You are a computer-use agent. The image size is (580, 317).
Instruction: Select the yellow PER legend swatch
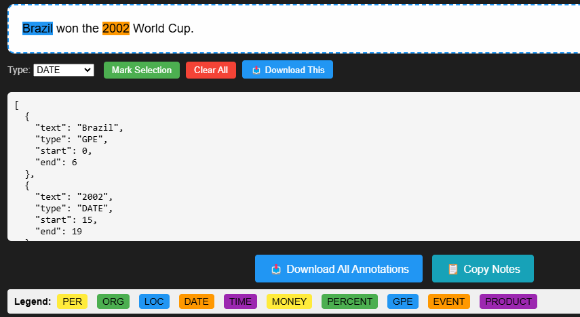point(72,301)
